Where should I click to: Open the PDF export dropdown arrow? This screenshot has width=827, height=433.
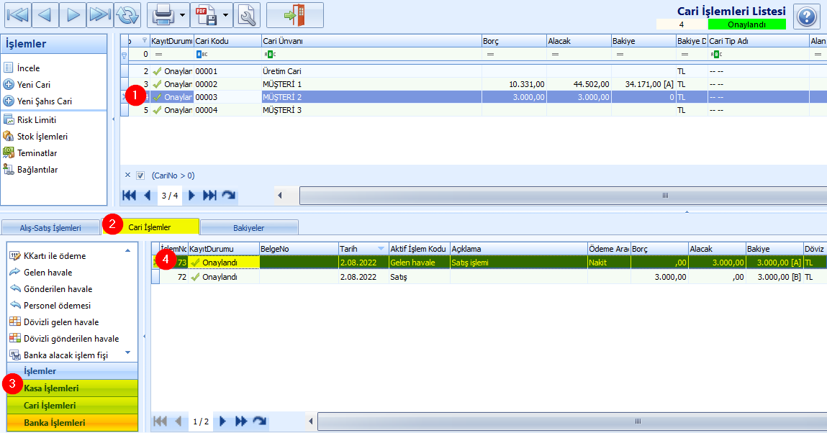click(225, 15)
